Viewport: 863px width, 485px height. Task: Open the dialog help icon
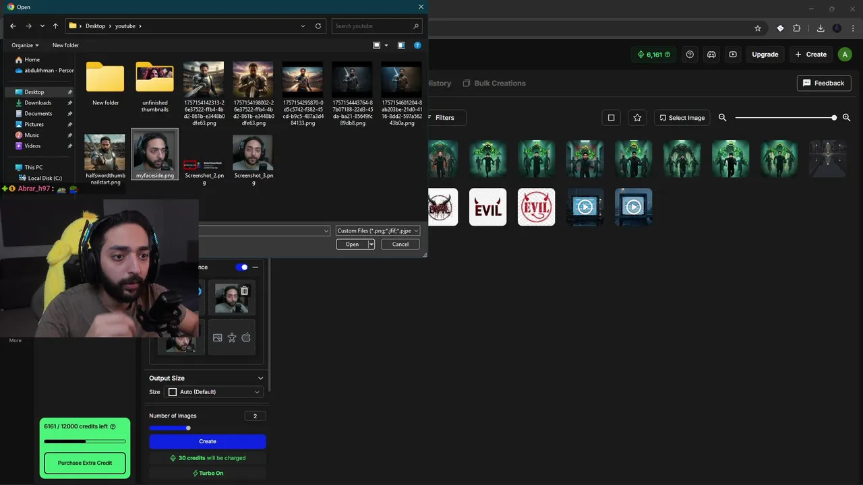tap(417, 45)
